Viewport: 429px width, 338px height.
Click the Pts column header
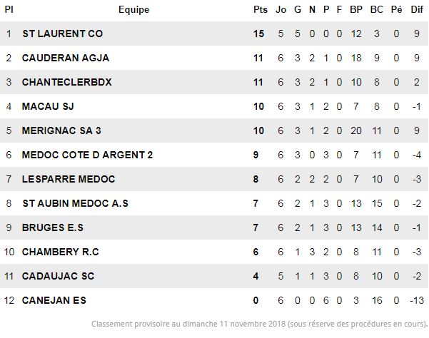[261, 9]
